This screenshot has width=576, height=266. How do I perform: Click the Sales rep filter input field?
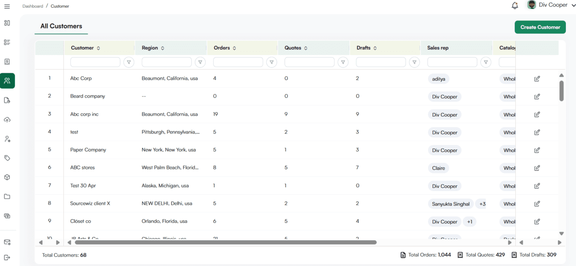pyautogui.click(x=452, y=63)
